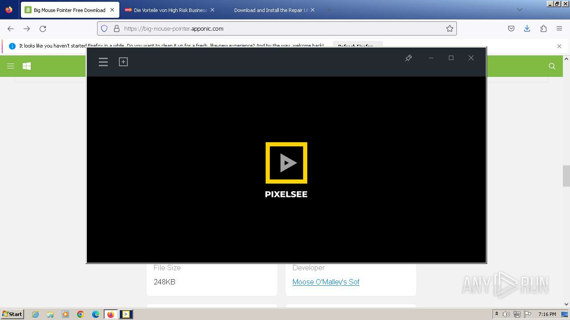The image size is (570, 320).
Task: Open the Firefox application menu
Action: pyautogui.click(x=559, y=28)
